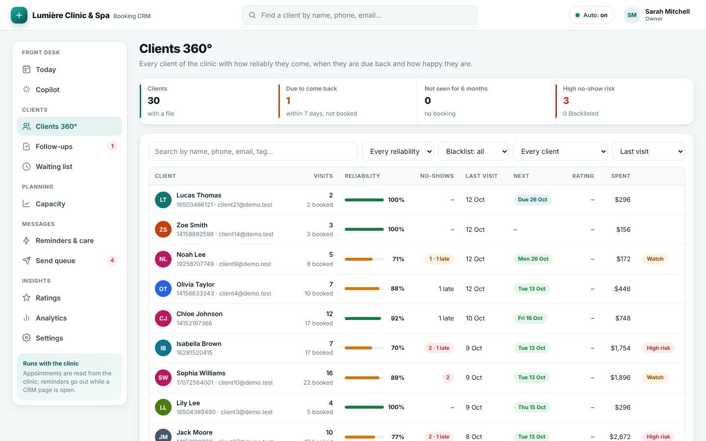The width and height of the screenshot is (706, 441).
Task: Click the High no-show risk card
Action: tap(625, 101)
